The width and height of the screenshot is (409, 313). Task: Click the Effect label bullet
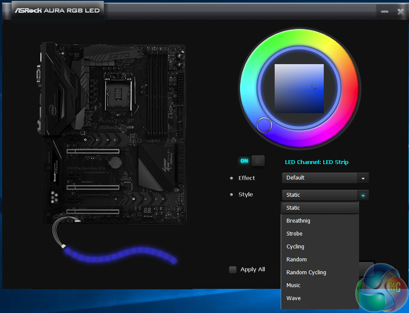point(231,178)
